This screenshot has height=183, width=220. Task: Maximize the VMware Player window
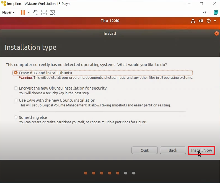201,4
